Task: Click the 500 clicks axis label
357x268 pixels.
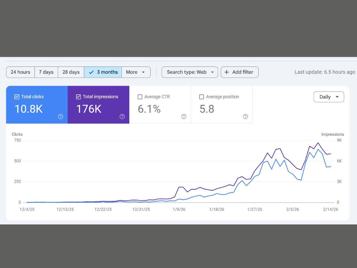Action: click(x=17, y=161)
